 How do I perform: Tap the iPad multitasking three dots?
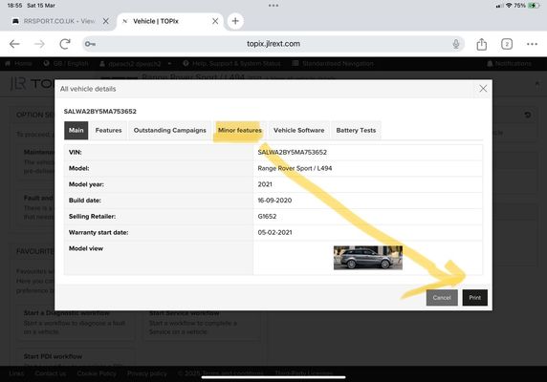coord(273,6)
